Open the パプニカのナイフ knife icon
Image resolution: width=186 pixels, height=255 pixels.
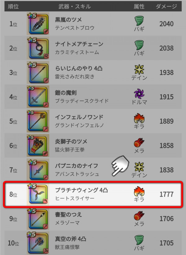(x=38, y=170)
